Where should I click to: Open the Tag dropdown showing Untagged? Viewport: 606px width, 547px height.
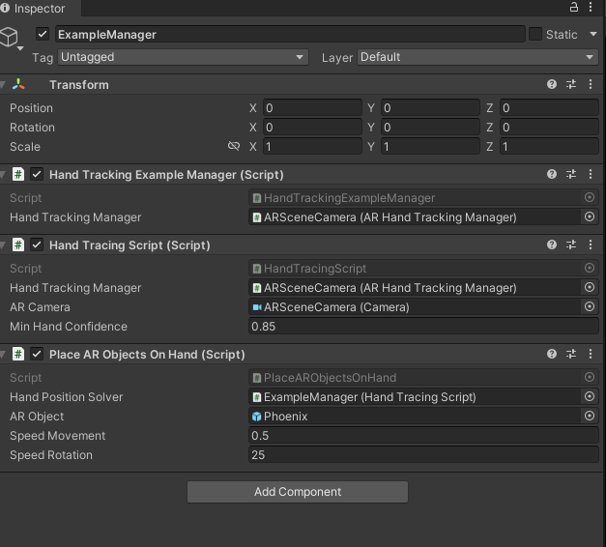[184, 57]
